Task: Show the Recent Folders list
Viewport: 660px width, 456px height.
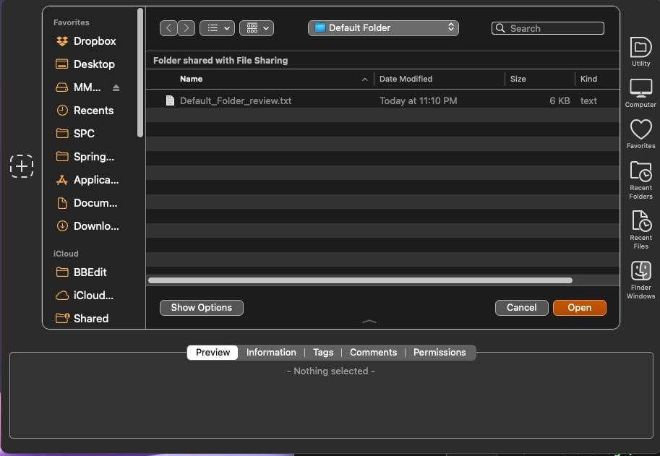Action: (640, 178)
